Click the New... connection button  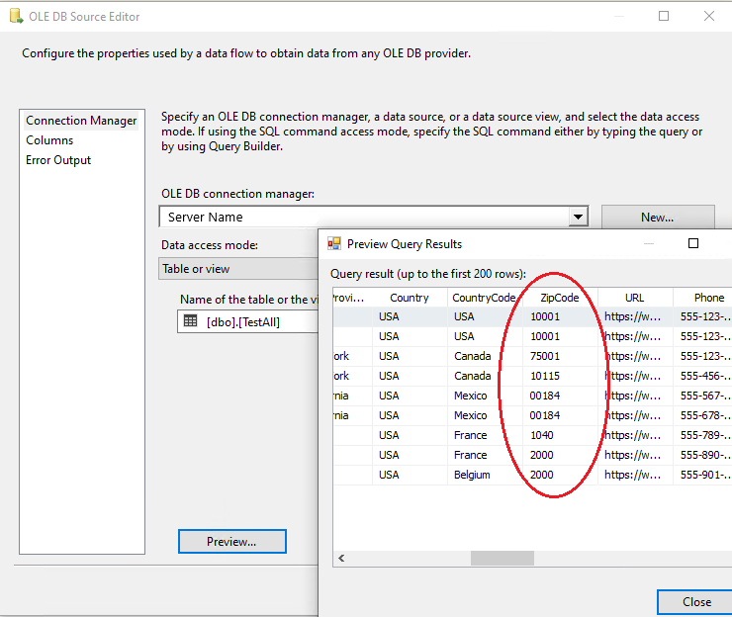tap(657, 217)
